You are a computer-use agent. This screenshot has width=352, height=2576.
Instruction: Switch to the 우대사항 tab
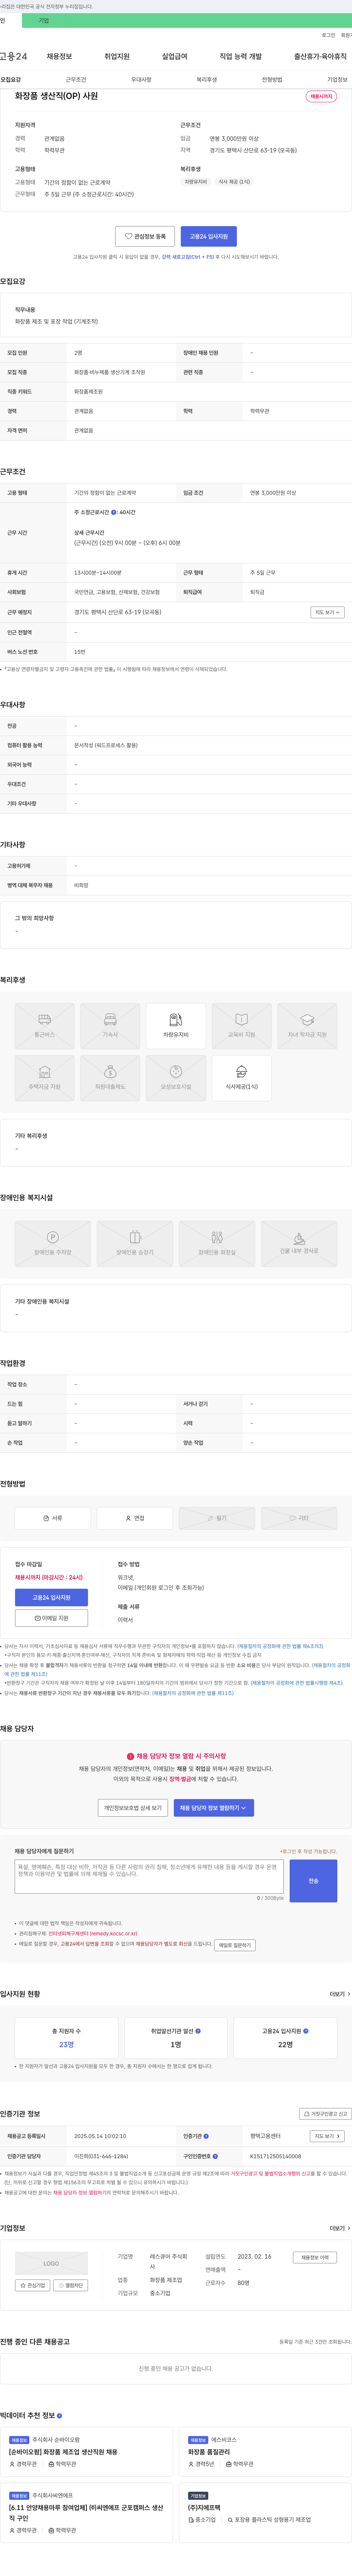click(x=141, y=79)
